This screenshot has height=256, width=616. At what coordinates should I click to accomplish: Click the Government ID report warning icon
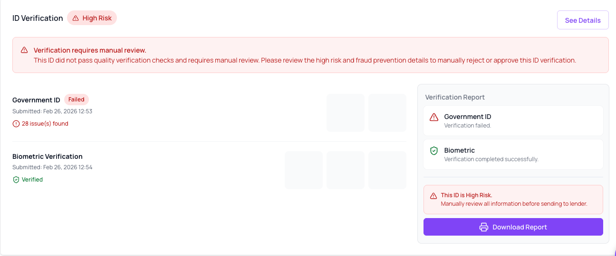pyautogui.click(x=434, y=117)
